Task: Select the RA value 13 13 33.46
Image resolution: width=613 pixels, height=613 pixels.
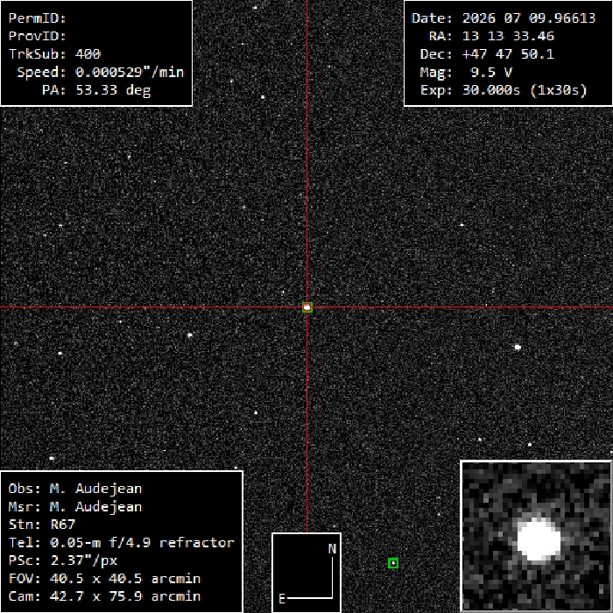Action: click(x=508, y=36)
